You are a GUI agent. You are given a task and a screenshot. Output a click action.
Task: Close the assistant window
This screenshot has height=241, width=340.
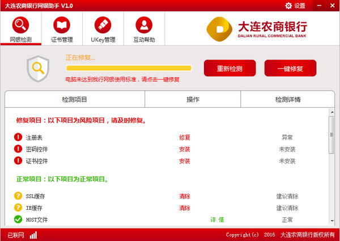(333, 6)
